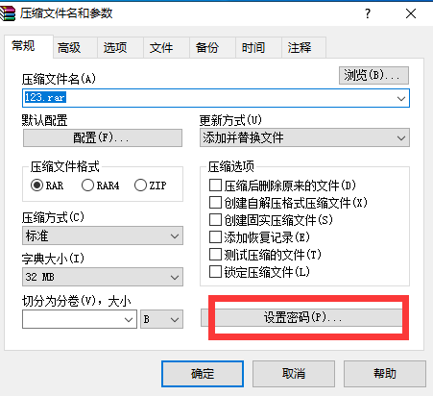
Task: Open the archive name history dropdown arrow
Action: [401, 98]
